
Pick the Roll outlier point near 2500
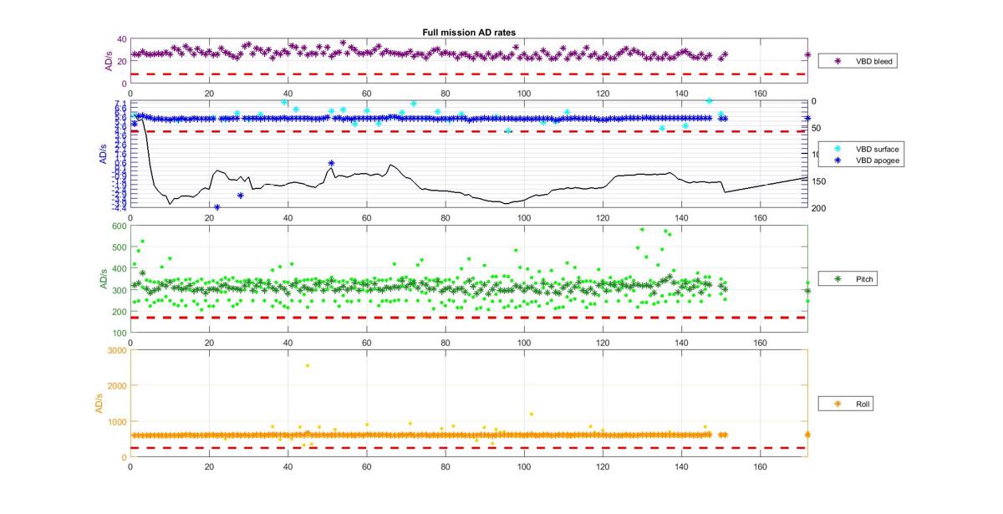[308, 365]
